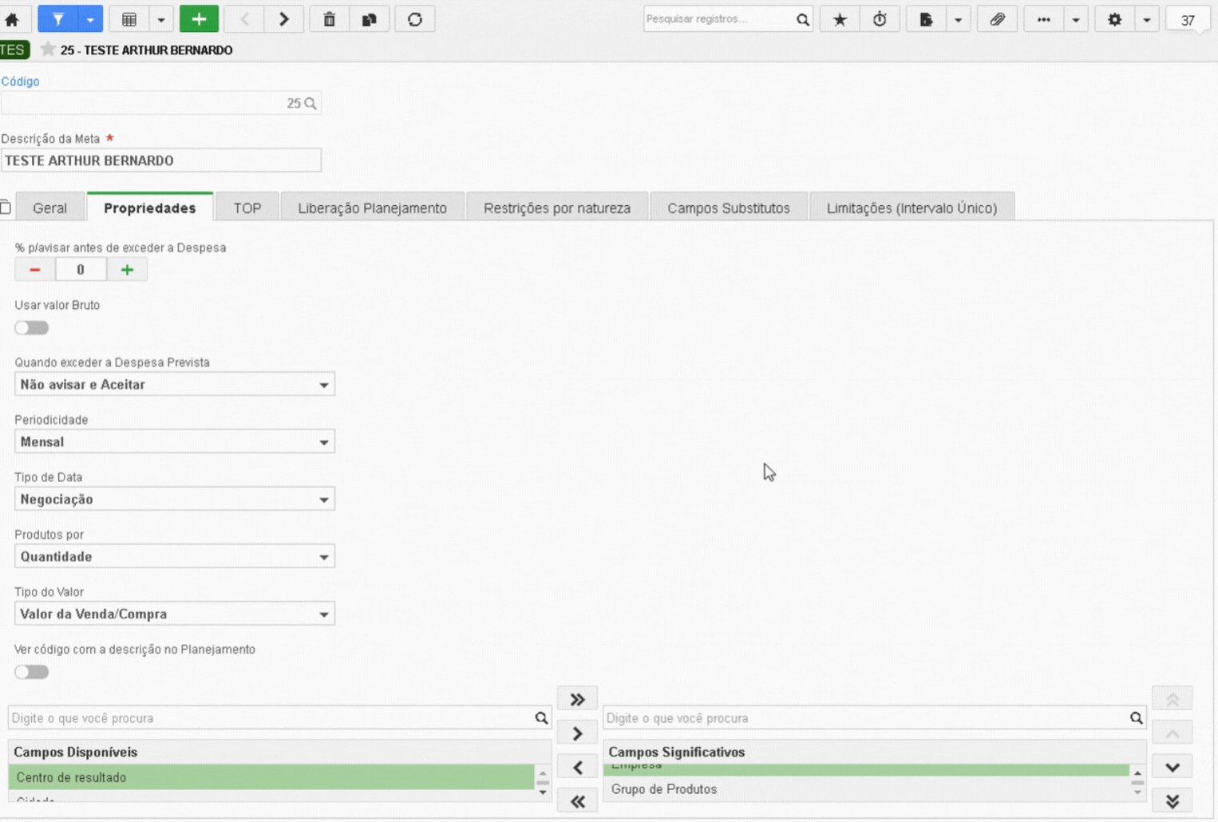Decrease percentage with red minus

(x=34, y=270)
